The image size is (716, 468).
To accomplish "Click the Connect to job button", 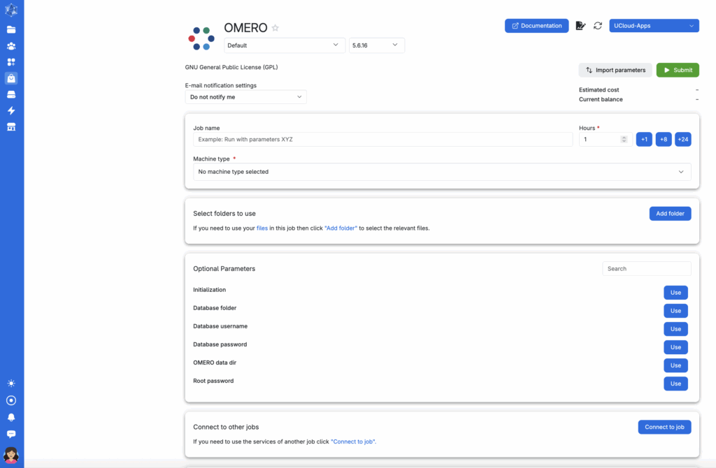I will coord(664,427).
